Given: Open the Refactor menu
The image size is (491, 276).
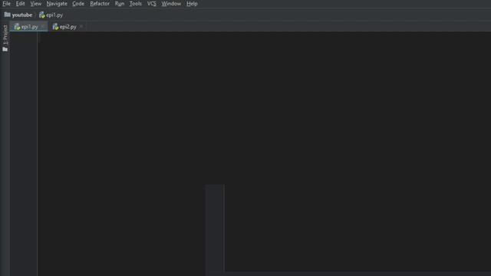Looking at the screenshot, I should tap(100, 4).
